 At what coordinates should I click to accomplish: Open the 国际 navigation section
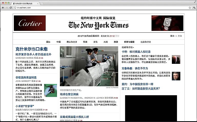tap(48, 42)
